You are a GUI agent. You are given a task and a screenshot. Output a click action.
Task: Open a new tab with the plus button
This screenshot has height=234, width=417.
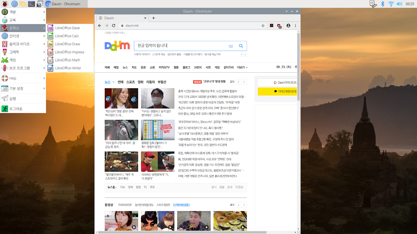point(154,18)
